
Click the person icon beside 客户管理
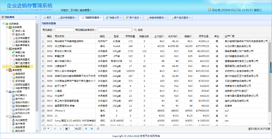click(13, 124)
